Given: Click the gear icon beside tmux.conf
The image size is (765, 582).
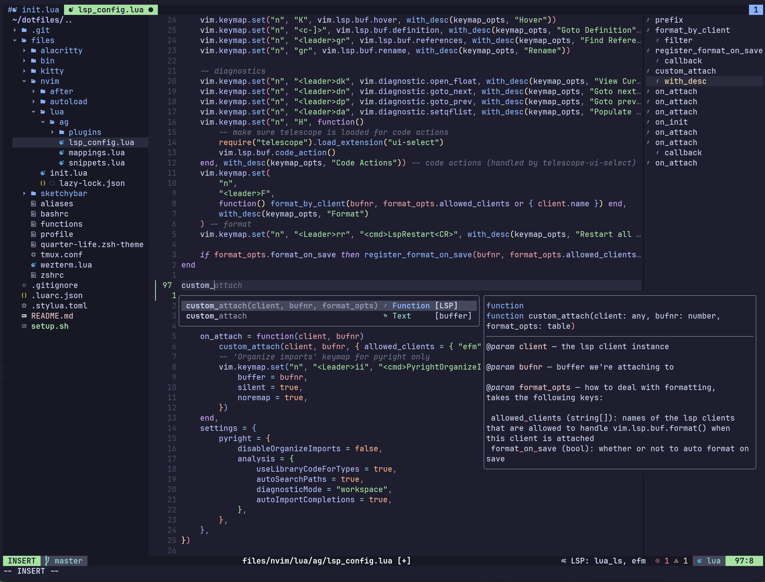Looking at the screenshot, I should coord(33,255).
